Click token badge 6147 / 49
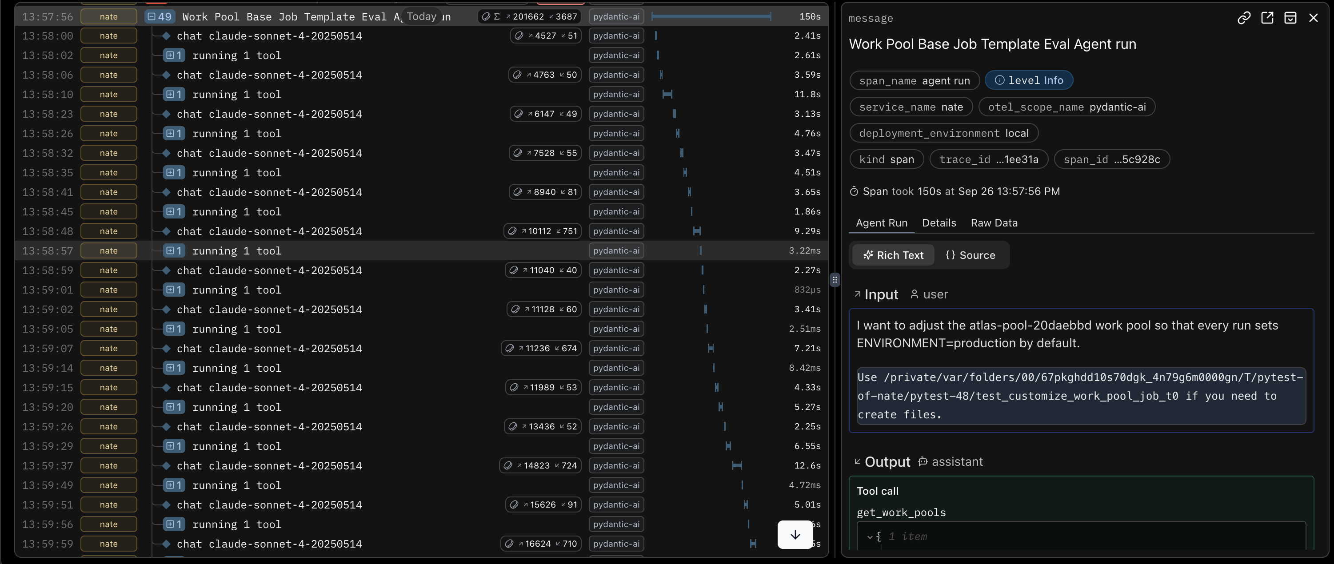The height and width of the screenshot is (564, 1334). click(x=545, y=114)
